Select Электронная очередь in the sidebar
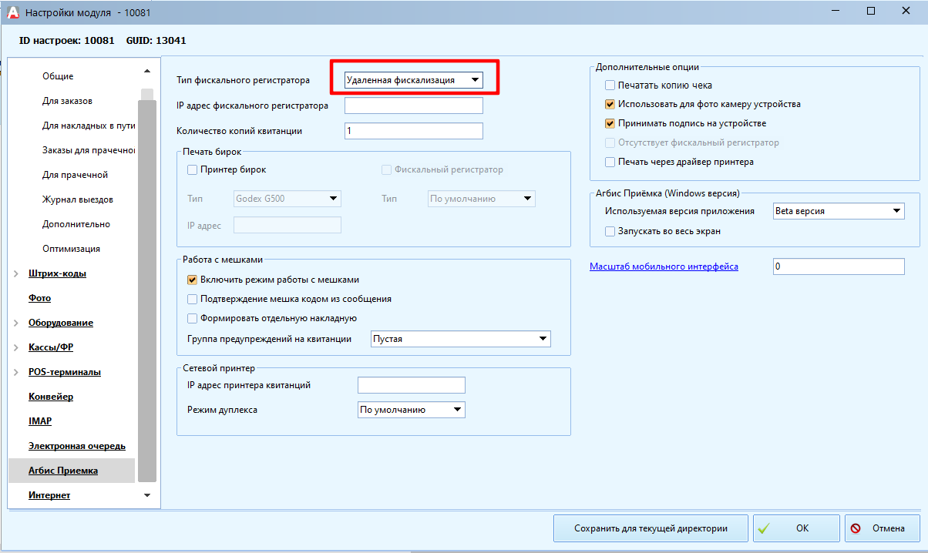Image resolution: width=928 pixels, height=553 pixels. (77, 446)
